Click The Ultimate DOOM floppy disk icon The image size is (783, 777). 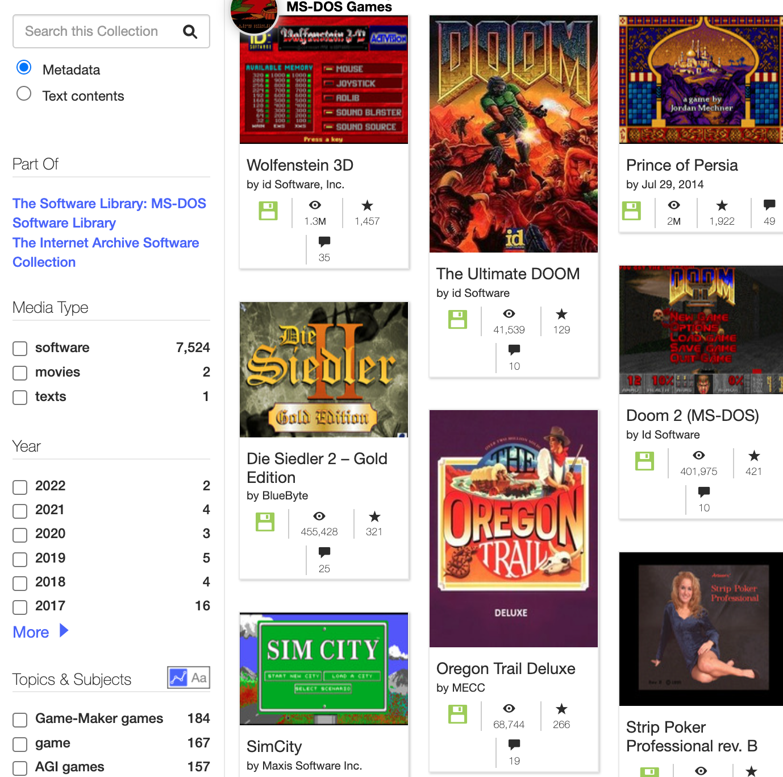(x=457, y=319)
